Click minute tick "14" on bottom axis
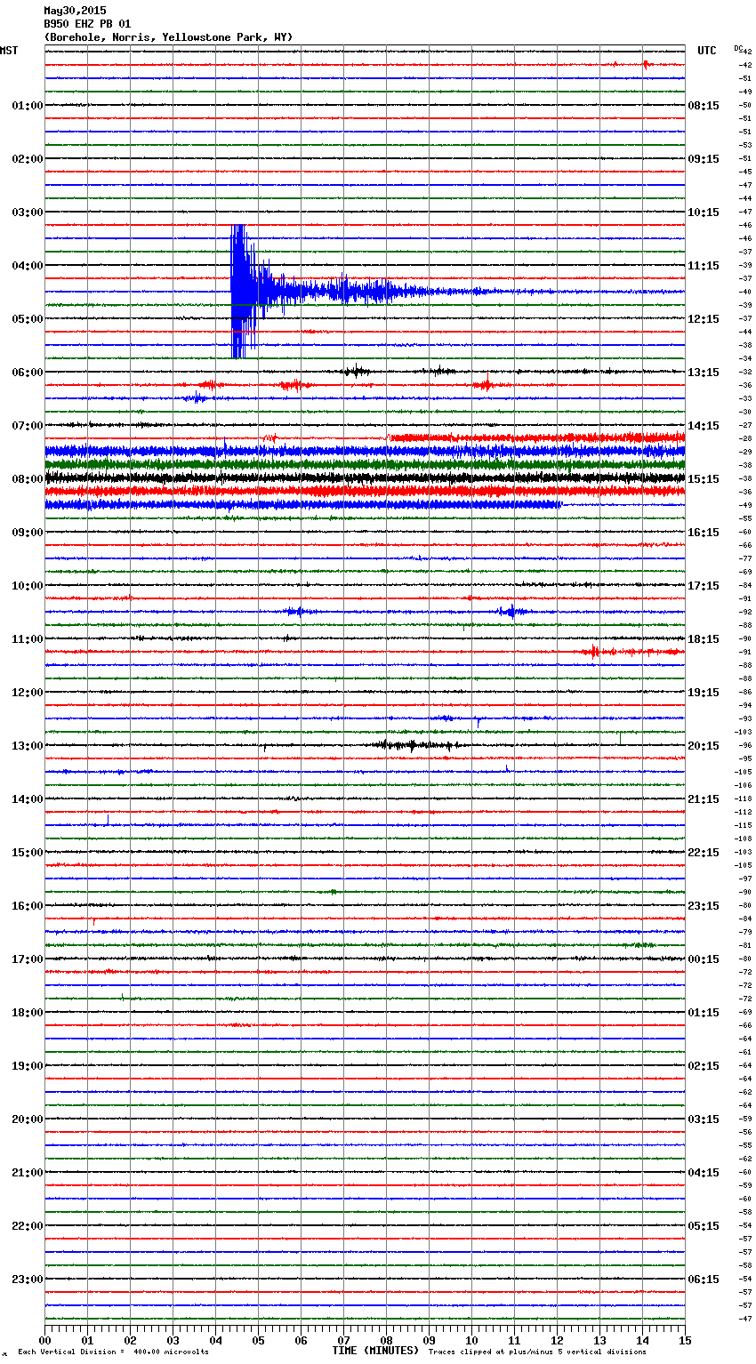The height and width of the screenshot is (1364, 756). click(x=642, y=1340)
